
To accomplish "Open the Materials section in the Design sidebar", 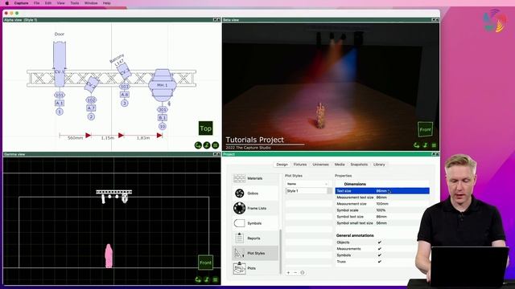I will (x=255, y=178).
